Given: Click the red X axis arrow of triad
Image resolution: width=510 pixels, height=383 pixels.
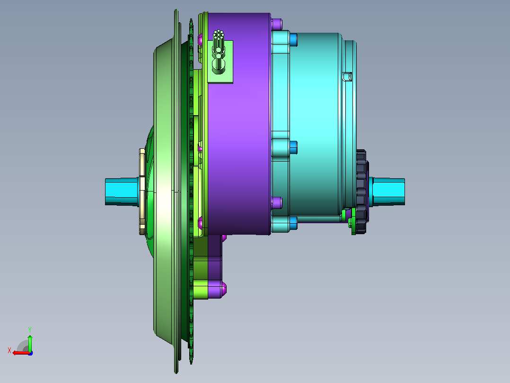Looking at the screenshot, I should coord(20,353).
